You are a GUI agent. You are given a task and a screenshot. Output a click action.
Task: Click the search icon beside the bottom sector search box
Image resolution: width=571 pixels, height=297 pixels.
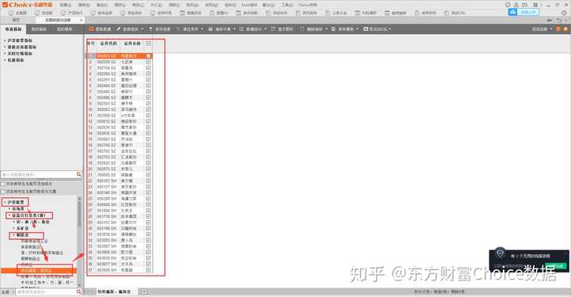pos(79,292)
